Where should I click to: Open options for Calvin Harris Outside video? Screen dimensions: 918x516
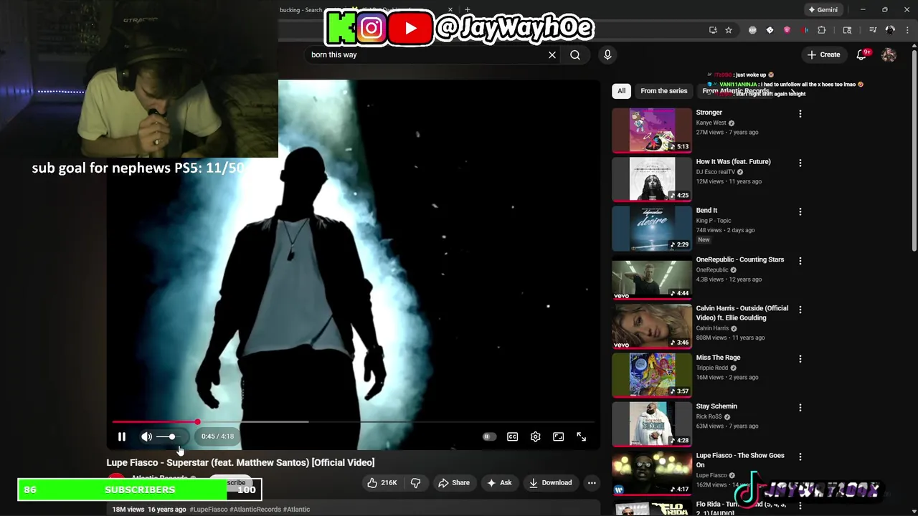coord(800,310)
